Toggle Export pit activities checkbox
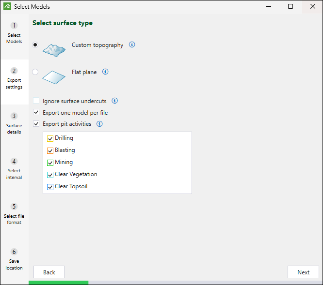The width and height of the screenshot is (323, 285). 36,124
